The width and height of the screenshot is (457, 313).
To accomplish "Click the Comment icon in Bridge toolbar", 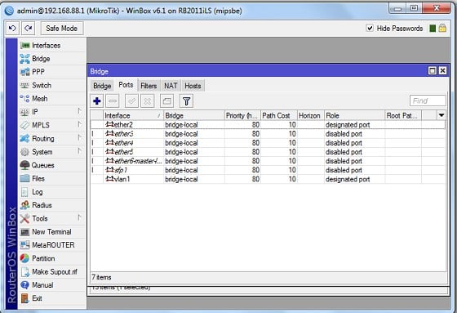I will point(166,101).
